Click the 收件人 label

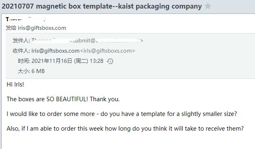click(x=21, y=51)
